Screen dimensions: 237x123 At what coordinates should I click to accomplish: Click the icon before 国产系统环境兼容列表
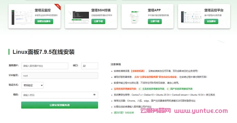(x=168, y=89)
